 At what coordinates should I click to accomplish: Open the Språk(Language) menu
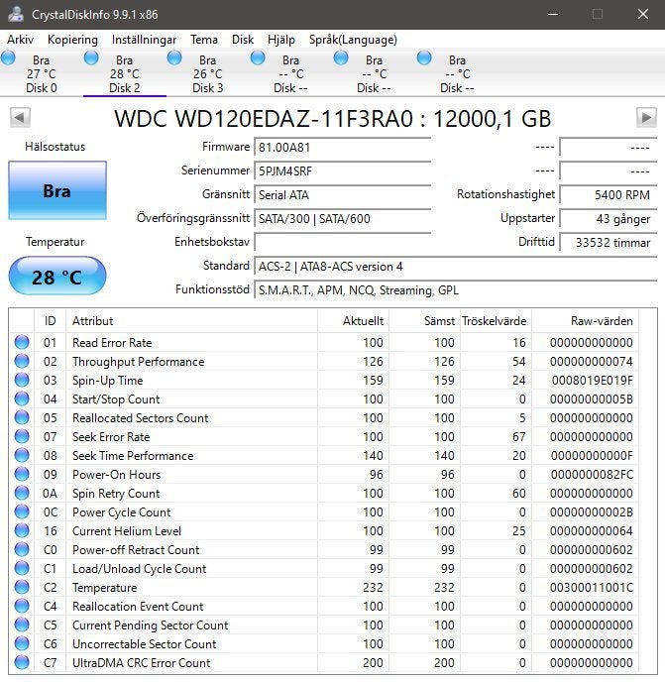tap(353, 40)
